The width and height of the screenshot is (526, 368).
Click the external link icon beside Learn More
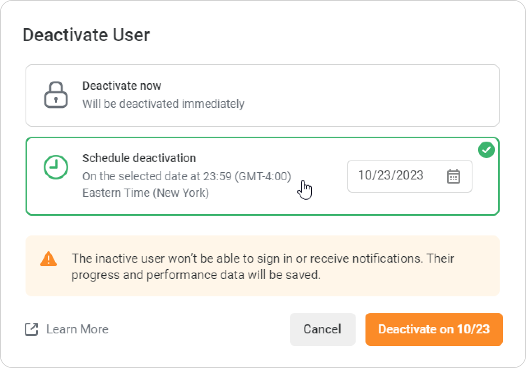tap(32, 329)
